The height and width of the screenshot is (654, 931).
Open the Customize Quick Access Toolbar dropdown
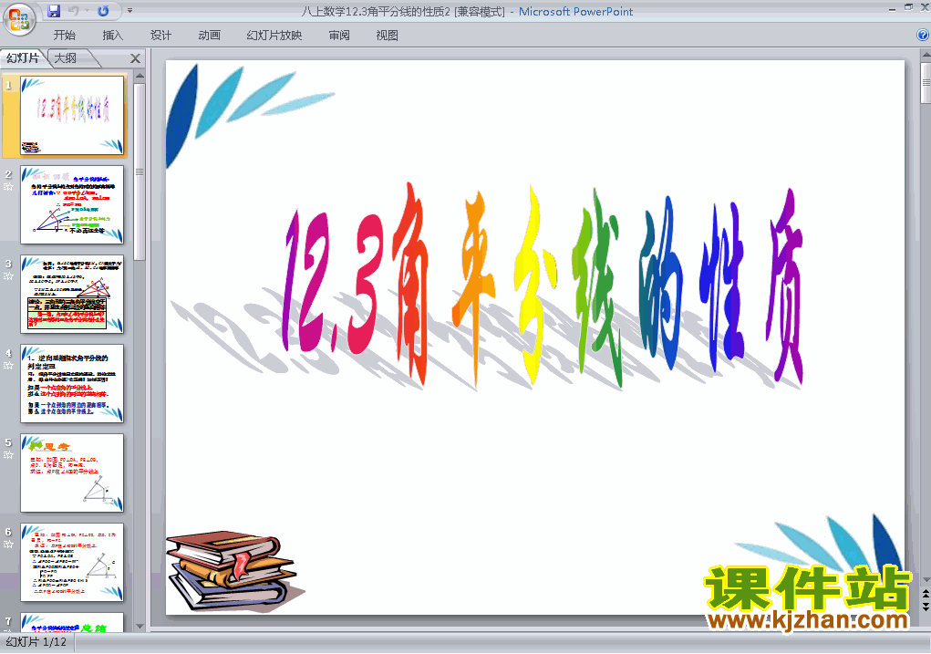(x=130, y=11)
